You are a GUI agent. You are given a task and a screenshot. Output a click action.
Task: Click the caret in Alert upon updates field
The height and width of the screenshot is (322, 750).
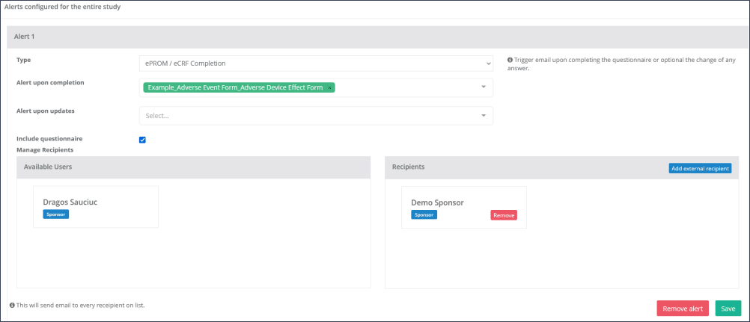pos(484,116)
